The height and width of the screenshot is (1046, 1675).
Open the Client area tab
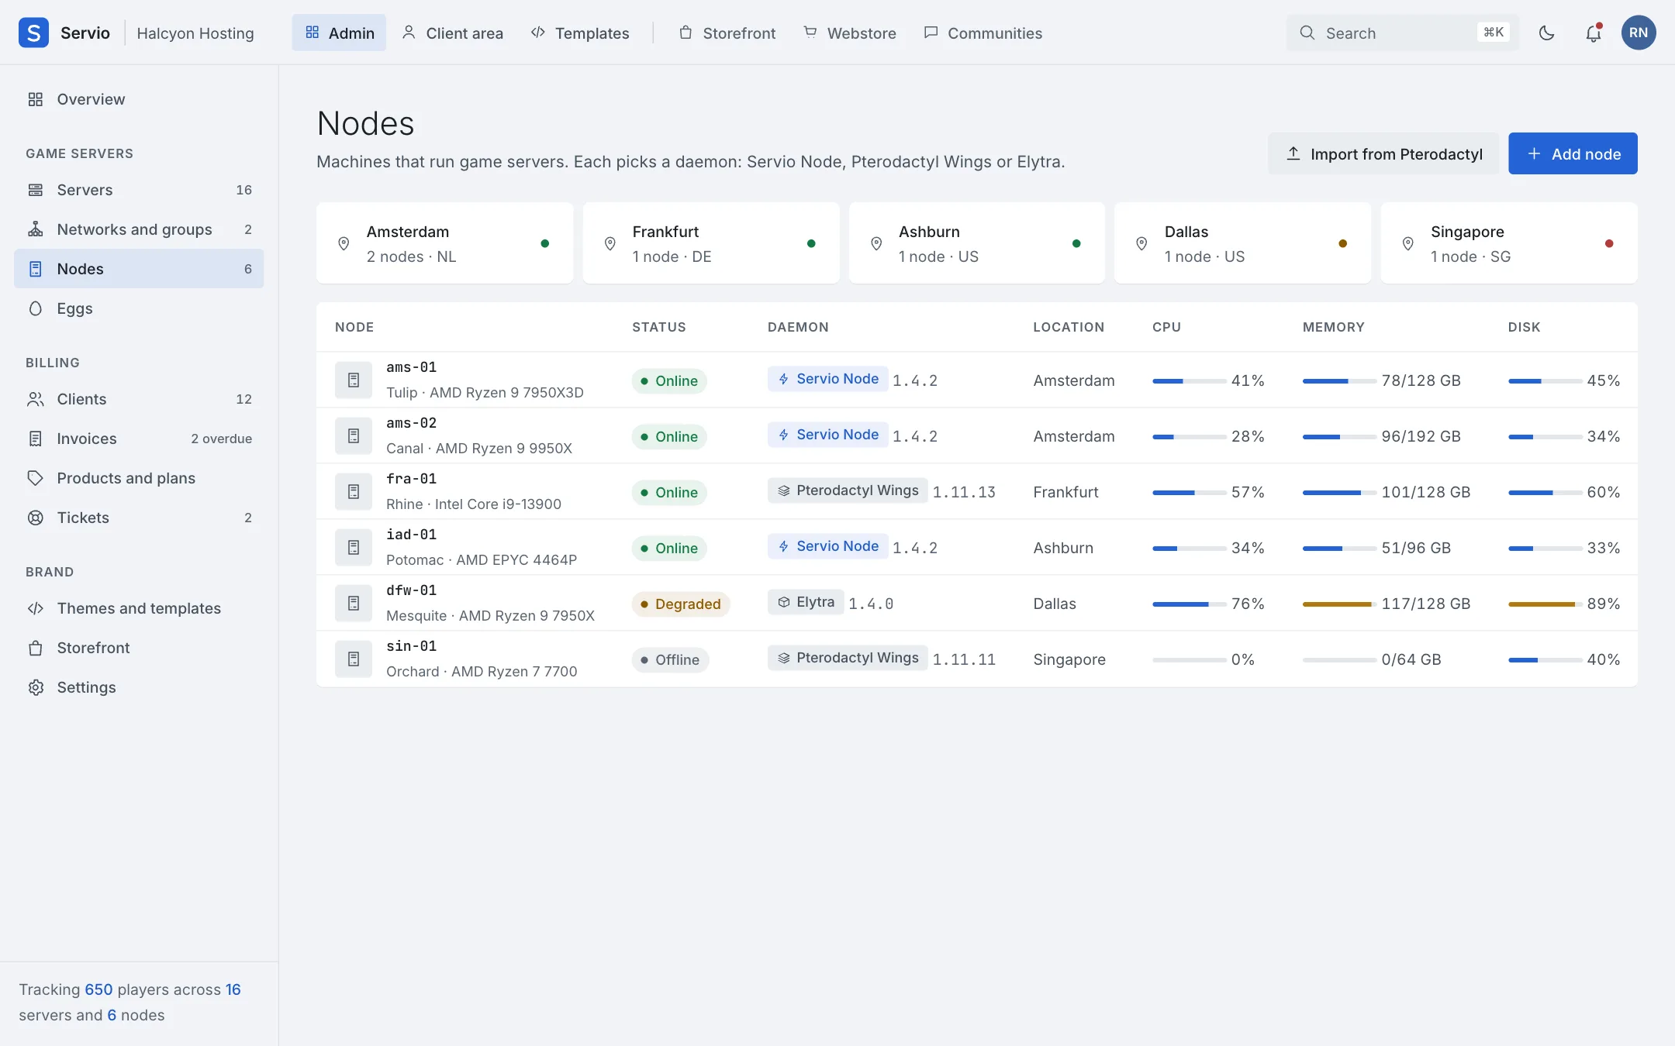(453, 33)
